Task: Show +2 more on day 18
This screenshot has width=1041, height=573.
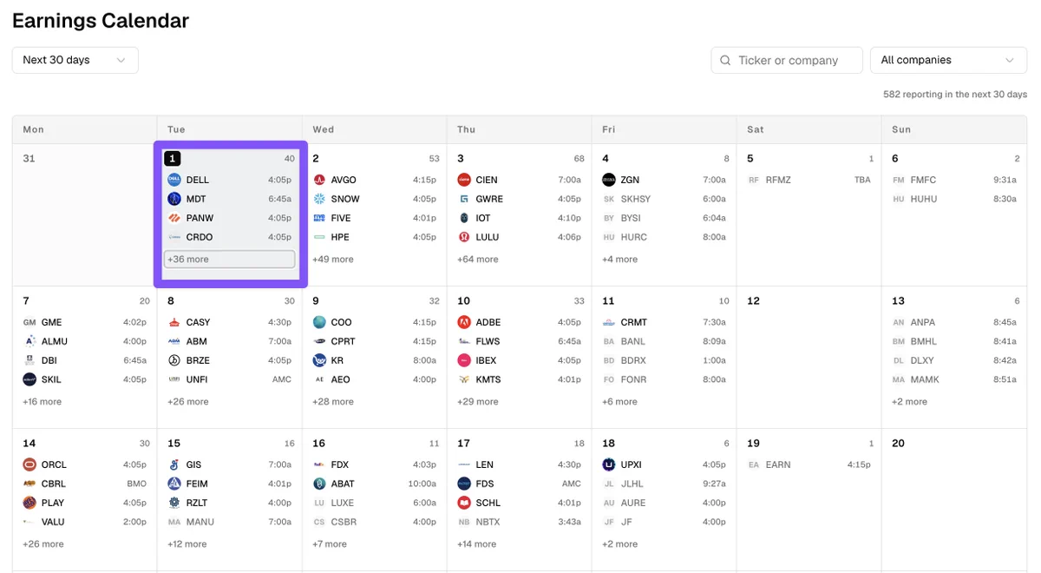Action: tap(620, 544)
